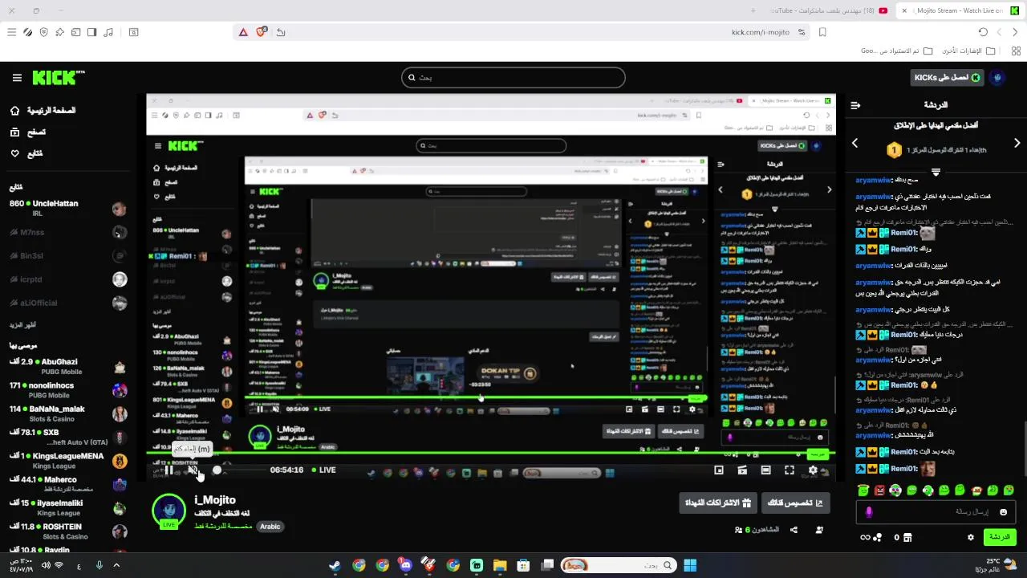Bookmark this page icon

(822, 32)
